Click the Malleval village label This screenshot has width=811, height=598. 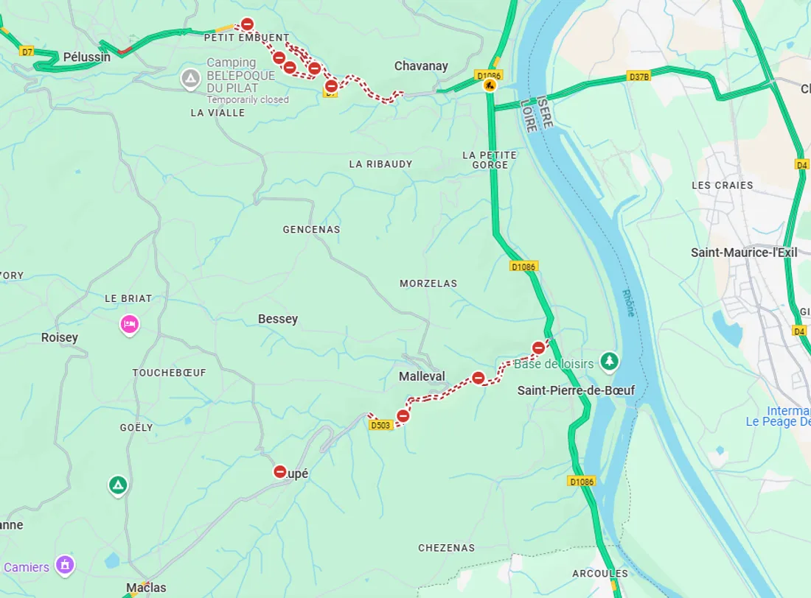[422, 376]
